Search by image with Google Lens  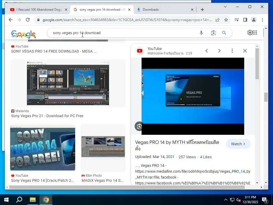[213, 33]
